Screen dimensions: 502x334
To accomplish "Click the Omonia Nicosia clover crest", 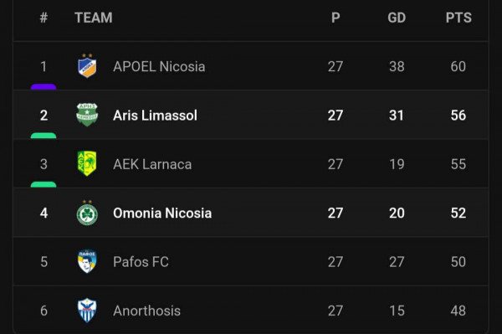I will coord(87,213).
